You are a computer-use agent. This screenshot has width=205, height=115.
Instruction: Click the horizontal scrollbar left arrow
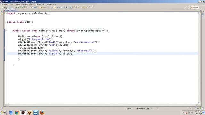coord(8,105)
